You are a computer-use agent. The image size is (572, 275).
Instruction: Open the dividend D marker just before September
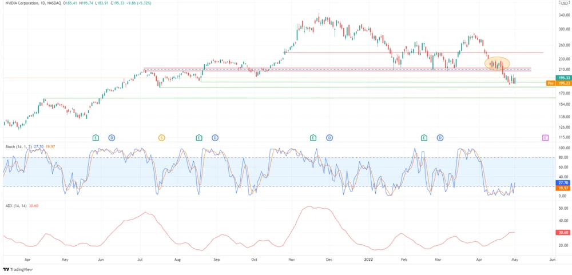pos(215,138)
